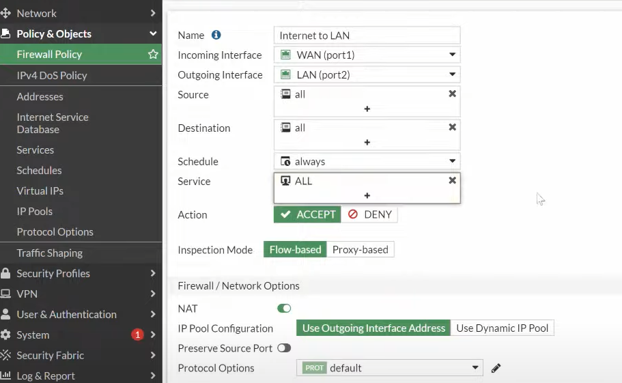622x383 pixels.
Task: Add a Source entry with plus
Action: pyautogui.click(x=367, y=109)
